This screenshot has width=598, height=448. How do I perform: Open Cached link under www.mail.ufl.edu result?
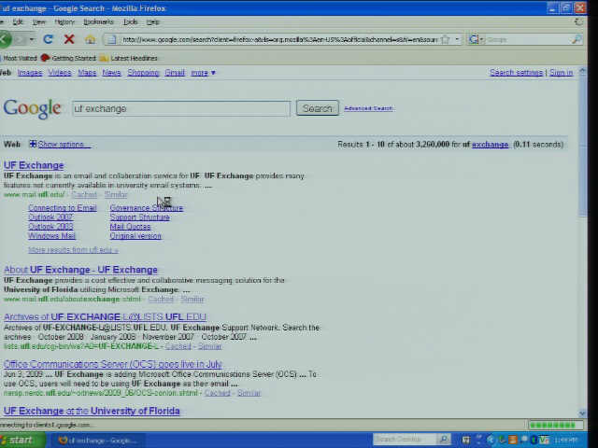click(x=84, y=195)
